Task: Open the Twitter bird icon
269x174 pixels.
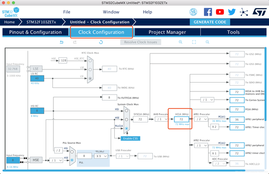Action: [232, 12]
